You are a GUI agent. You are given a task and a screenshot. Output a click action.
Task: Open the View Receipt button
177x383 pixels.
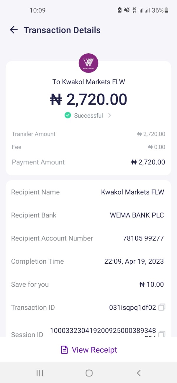point(88,350)
